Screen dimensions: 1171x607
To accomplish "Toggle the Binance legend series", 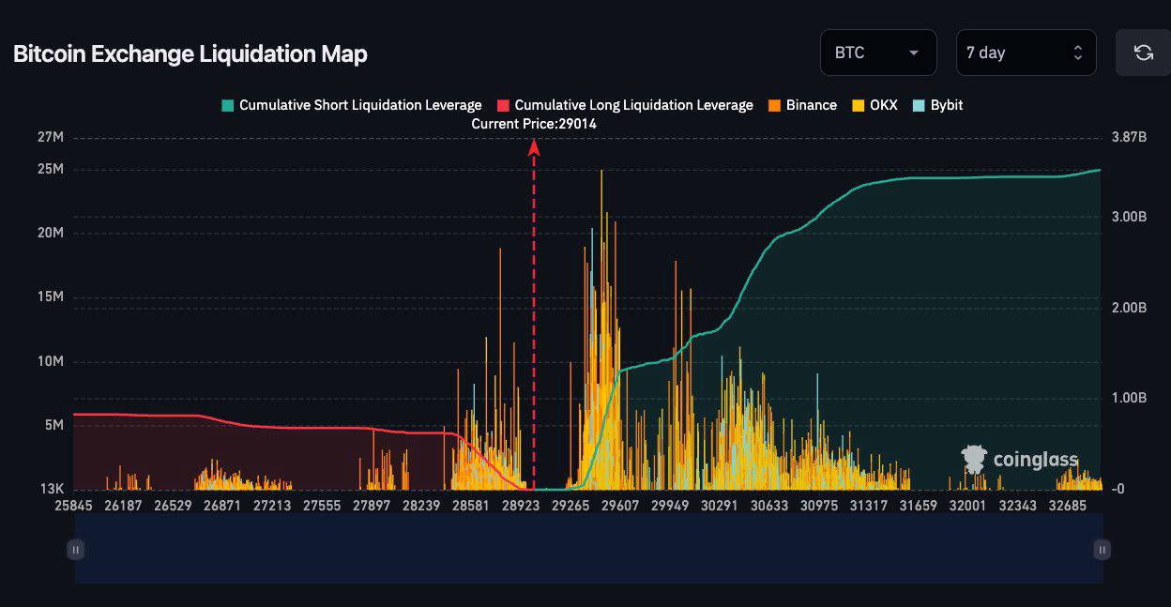I will click(802, 105).
